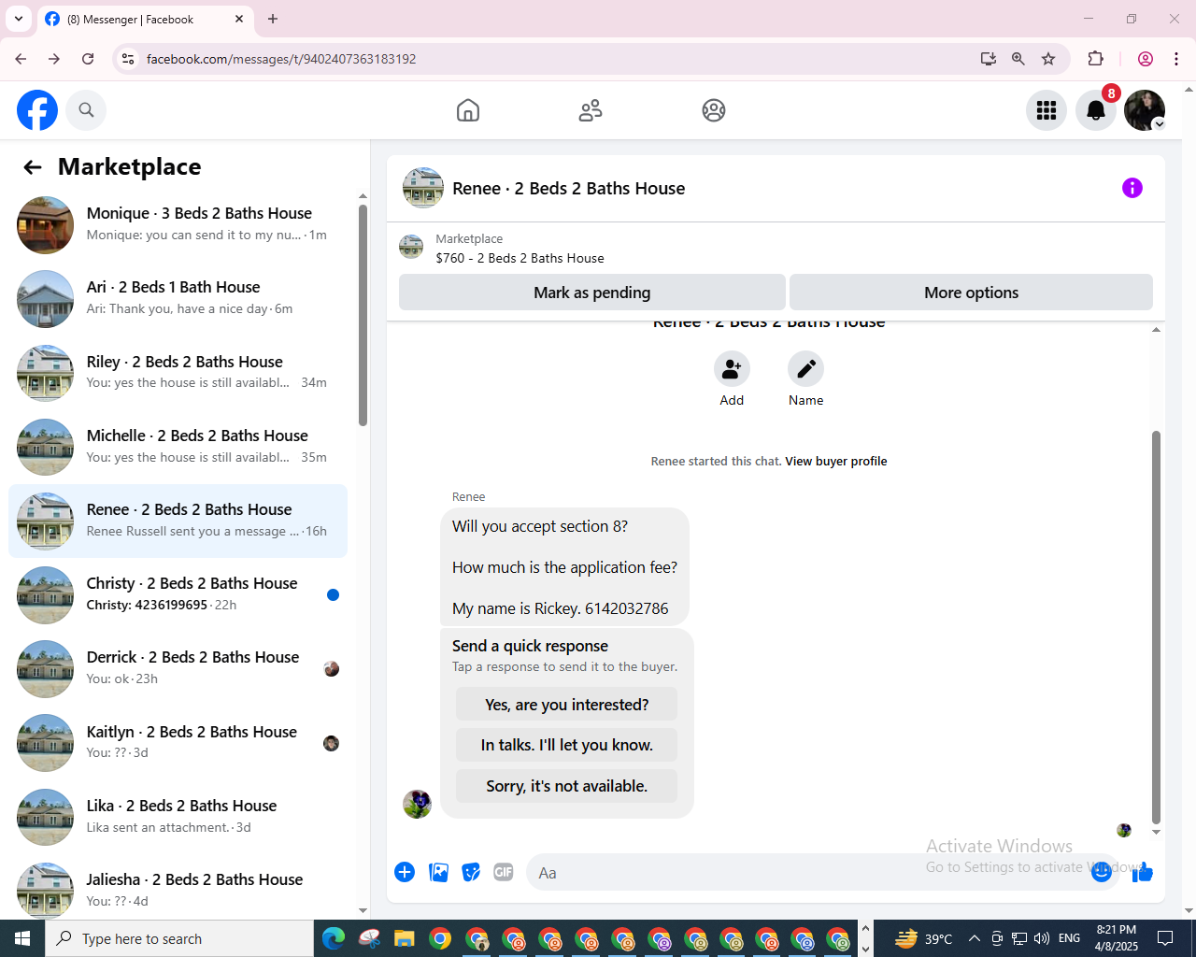Show hidden system tray icons
The image size is (1196, 957).
tap(974, 938)
